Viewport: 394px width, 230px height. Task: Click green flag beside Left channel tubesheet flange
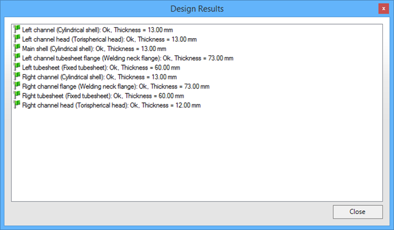[x=17, y=58]
